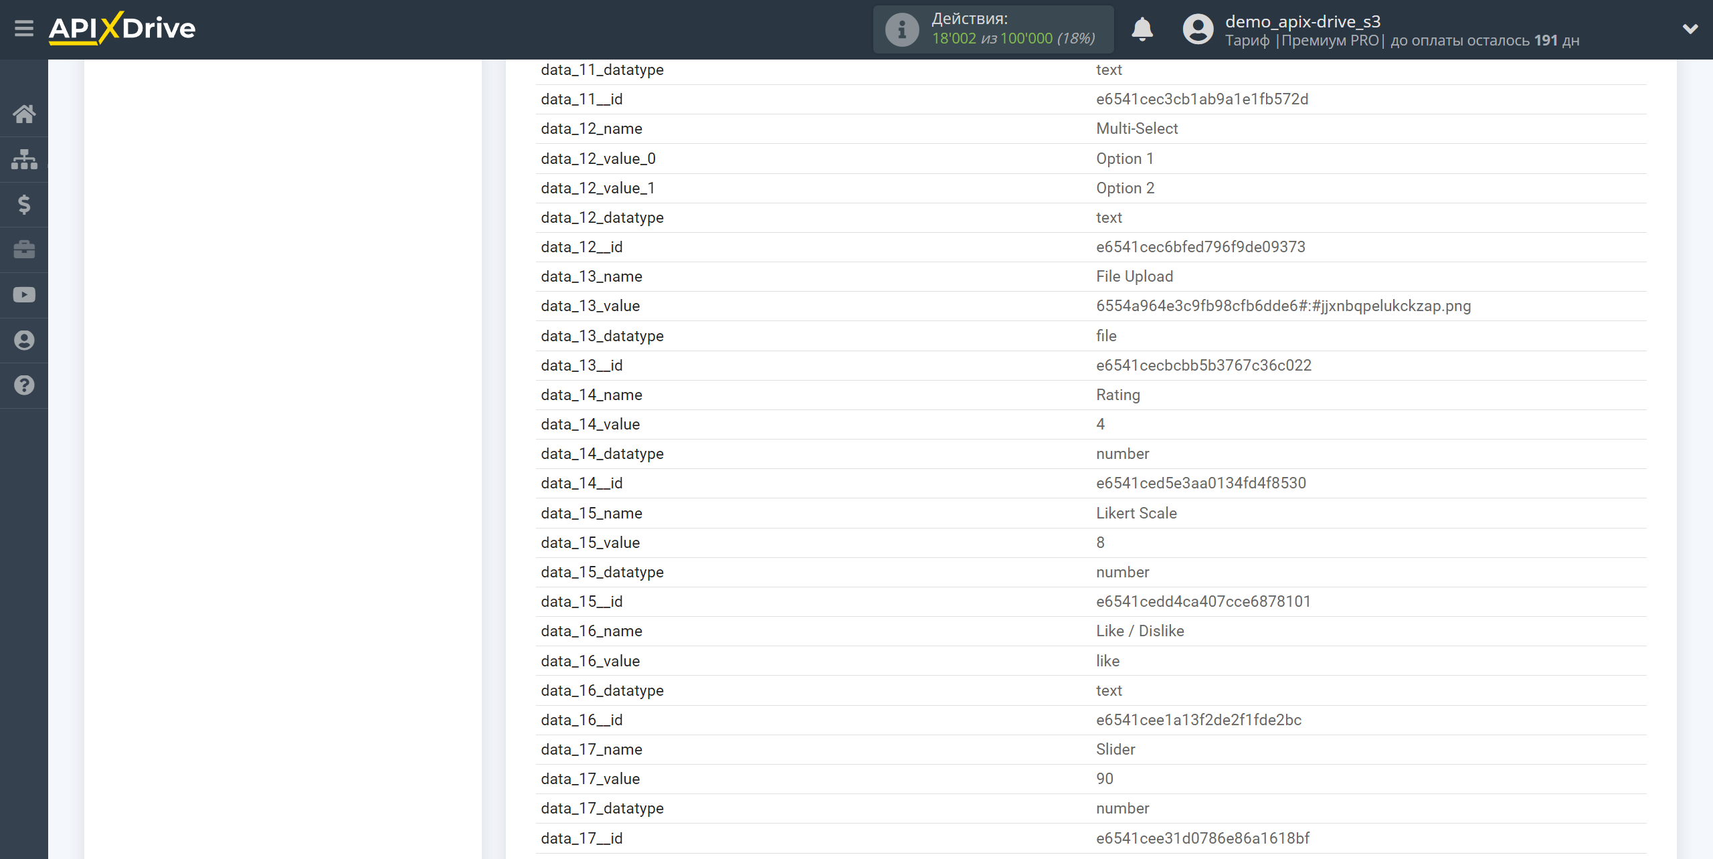Screen dimensions: 1713x859
Task: Open the notifications bell
Action: (1142, 29)
